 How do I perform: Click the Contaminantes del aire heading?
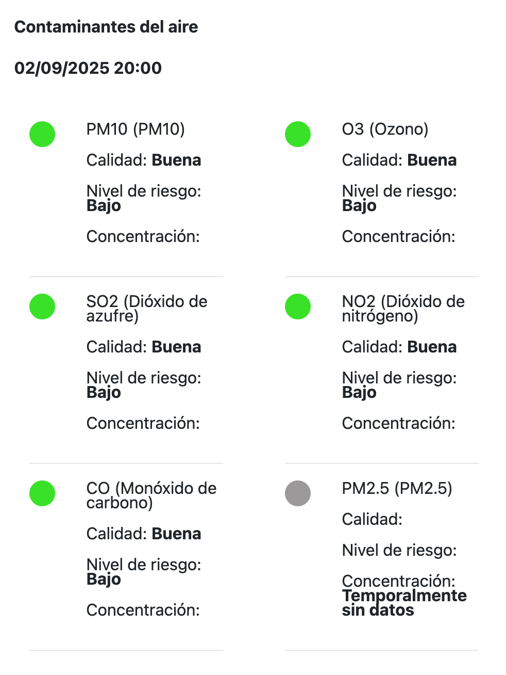click(x=106, y=27)
